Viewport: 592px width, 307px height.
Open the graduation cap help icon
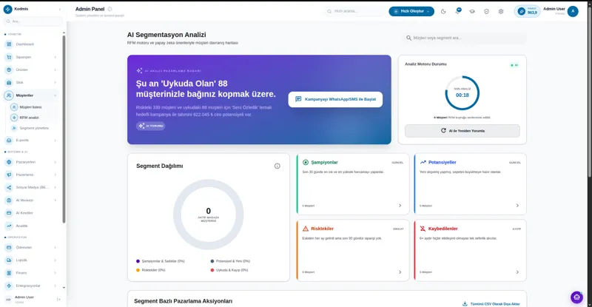(x=472, y=11)
